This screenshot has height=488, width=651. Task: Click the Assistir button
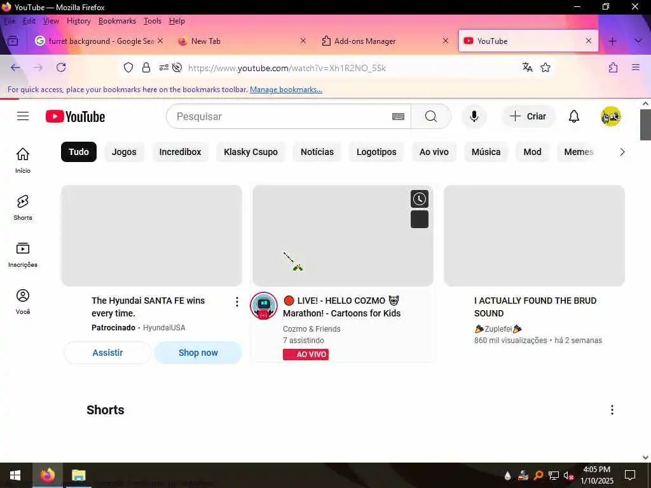pyautogui.click(x=107, y=353)
